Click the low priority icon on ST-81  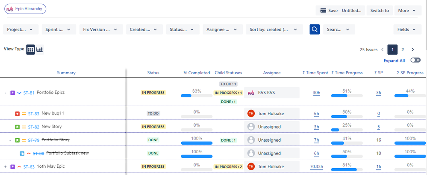point(19,93)
